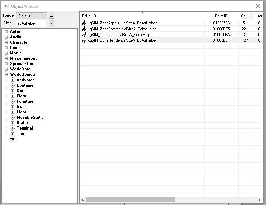Expand the MovableStatic subcategory
266x205 pixels.
[12, 117]
